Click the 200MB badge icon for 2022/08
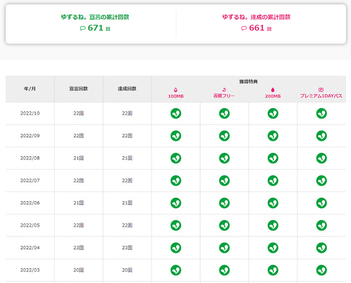 click(273, 158)
